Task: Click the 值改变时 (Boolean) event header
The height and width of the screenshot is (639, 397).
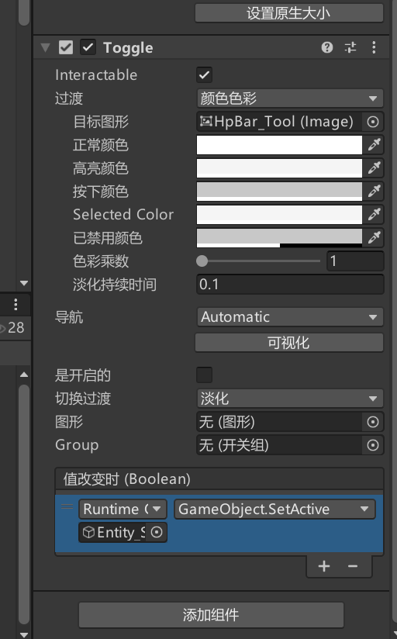Action: [x=219, y=479]
